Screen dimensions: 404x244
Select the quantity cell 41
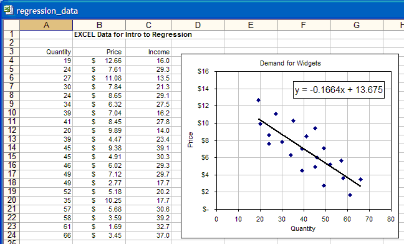[x=46, y=122]
